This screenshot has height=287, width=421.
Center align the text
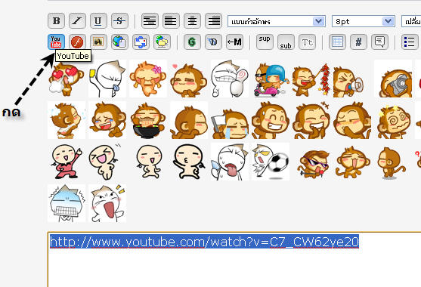(192, 20)
